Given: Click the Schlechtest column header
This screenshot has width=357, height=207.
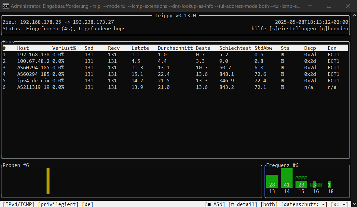Looking at the screenshot, I should point(235,48).
